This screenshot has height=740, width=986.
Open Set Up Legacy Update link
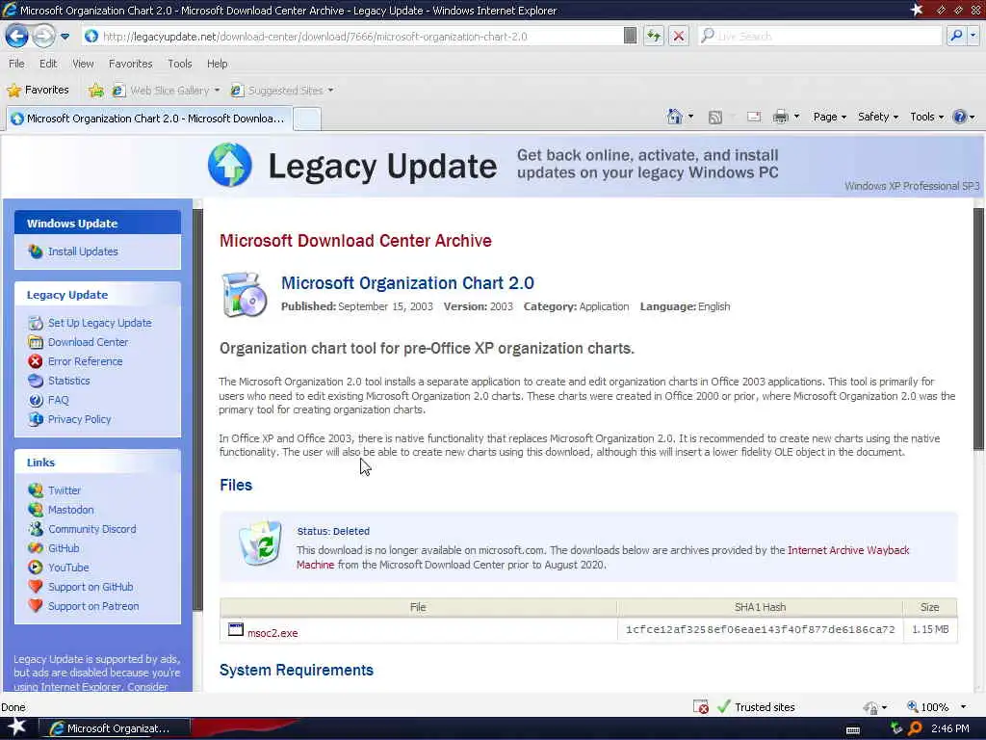(x=100, y=323)
